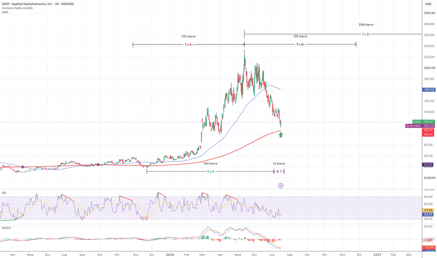Image resolution: width=437 pixels, height=258 pixels.
Task: Click the pink -1,97 MACD value tag
Action: [x=428, y=240]
